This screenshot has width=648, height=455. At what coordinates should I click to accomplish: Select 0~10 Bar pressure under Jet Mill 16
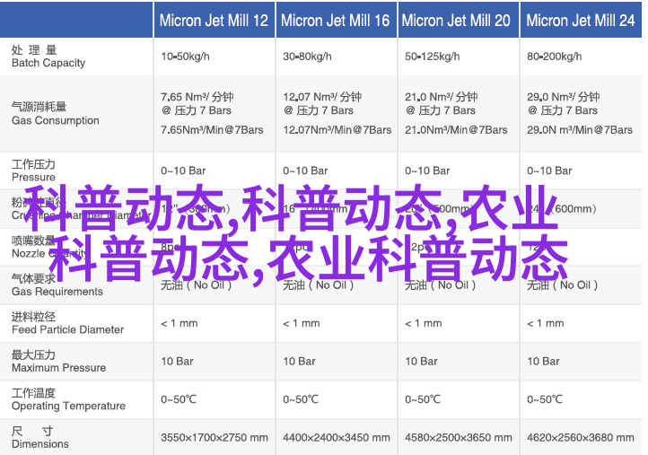(x=305, y=171)
